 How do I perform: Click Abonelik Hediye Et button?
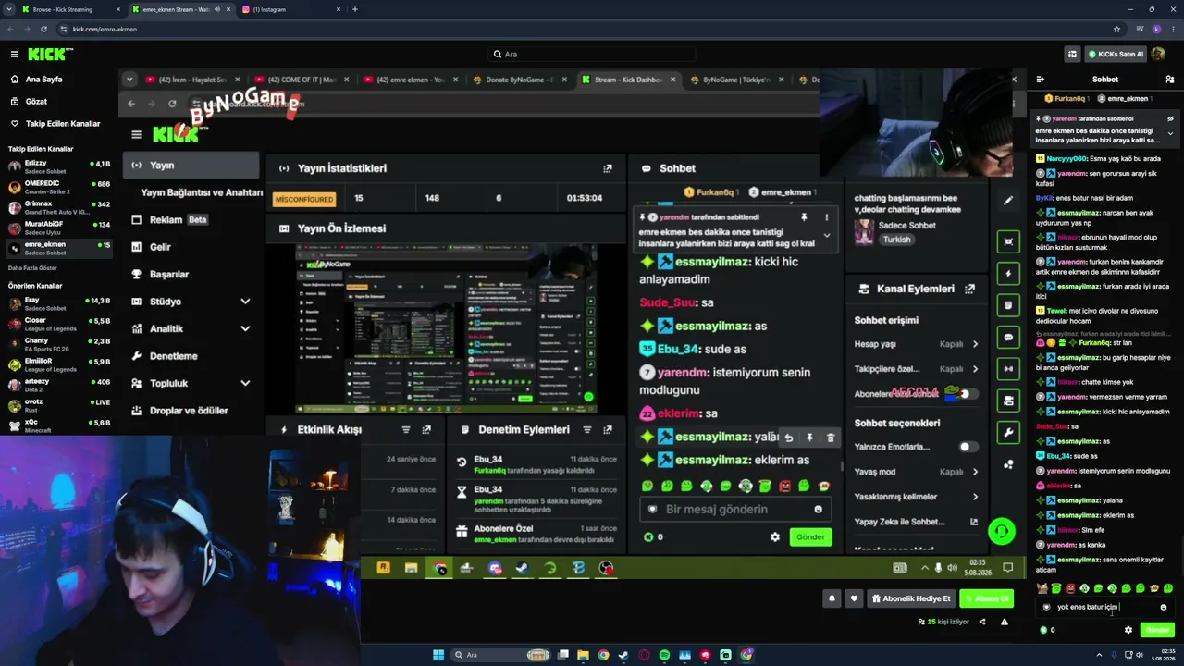click(911, 598)
